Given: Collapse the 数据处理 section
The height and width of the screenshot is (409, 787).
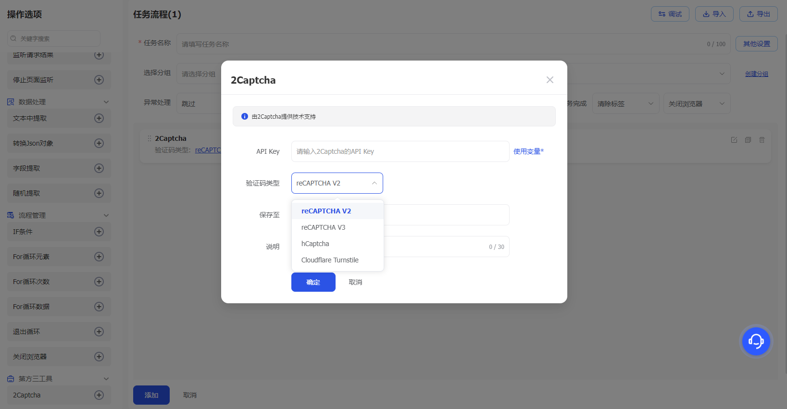Looking at the screenshot, I should (106, 102).
